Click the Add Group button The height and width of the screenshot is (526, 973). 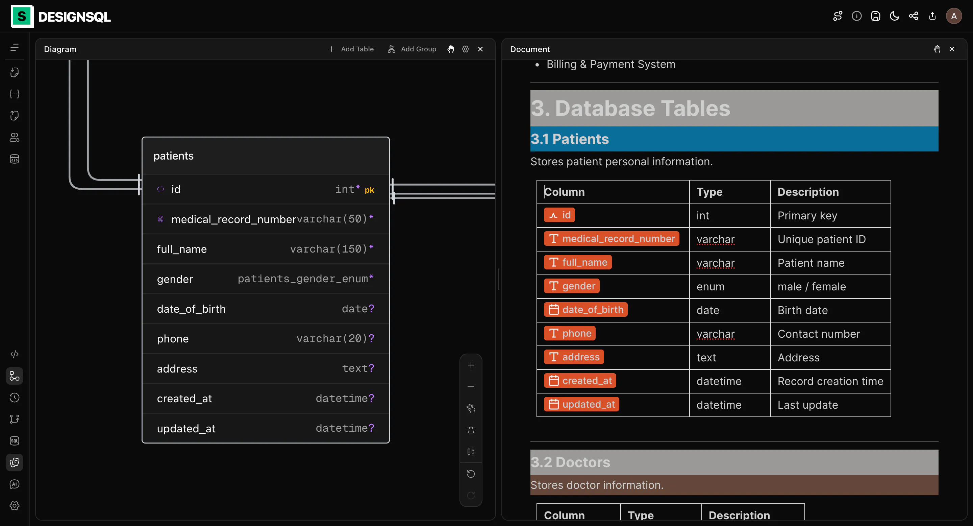click(412, 49)
